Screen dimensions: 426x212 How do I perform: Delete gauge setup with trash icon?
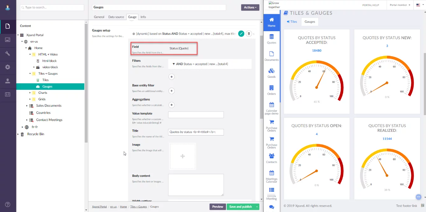click(249, 34)
